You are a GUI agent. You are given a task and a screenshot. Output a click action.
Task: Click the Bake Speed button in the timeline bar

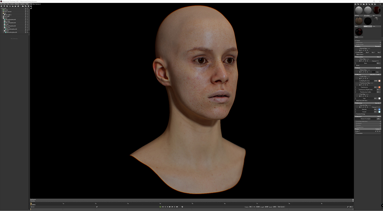pos(281,207)
